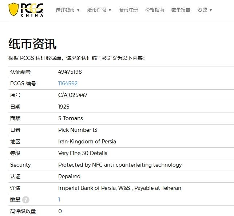Click the 地区 row label
234x216 pixels.
[15, 142]
